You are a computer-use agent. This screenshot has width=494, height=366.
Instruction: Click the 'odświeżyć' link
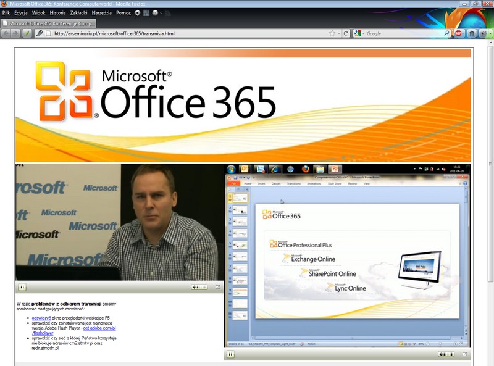pos(41,318)
